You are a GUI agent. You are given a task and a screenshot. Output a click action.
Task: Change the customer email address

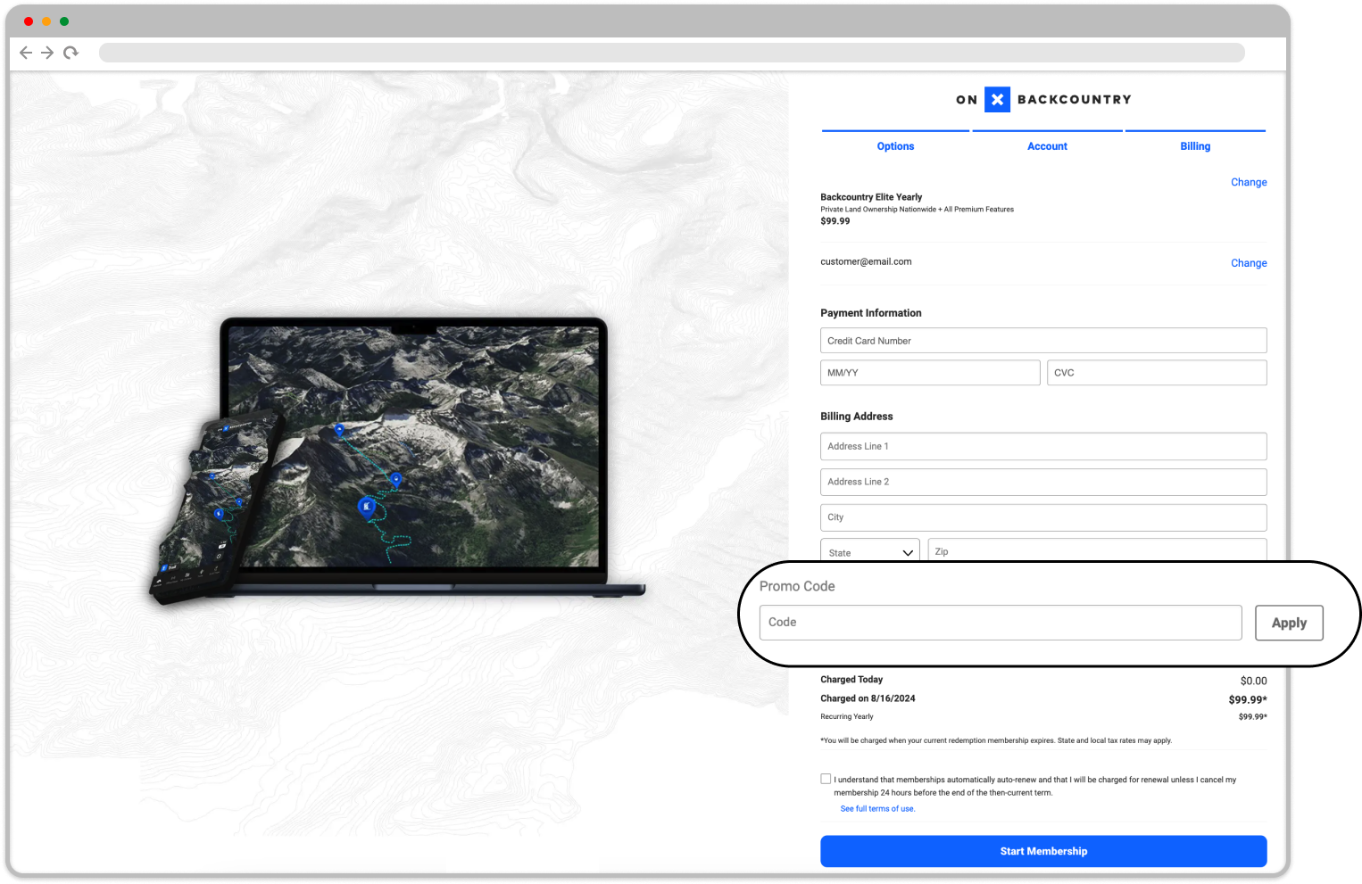(1248, 263)
